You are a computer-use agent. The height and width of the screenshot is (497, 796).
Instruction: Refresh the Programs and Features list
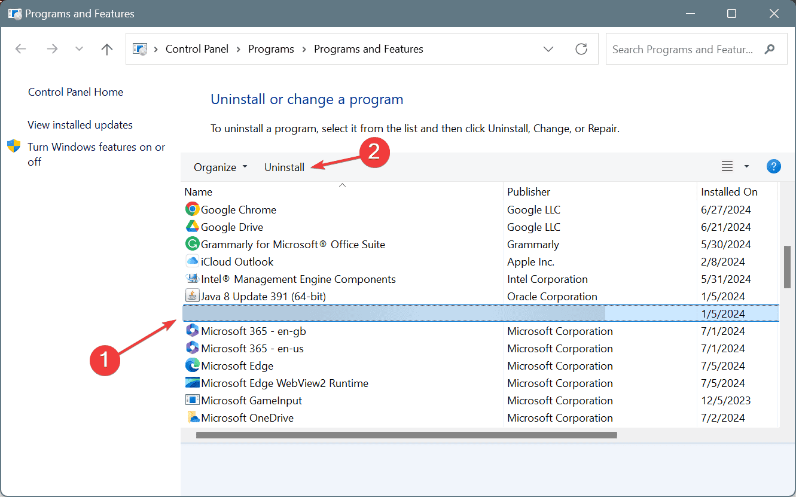point(581,49)
